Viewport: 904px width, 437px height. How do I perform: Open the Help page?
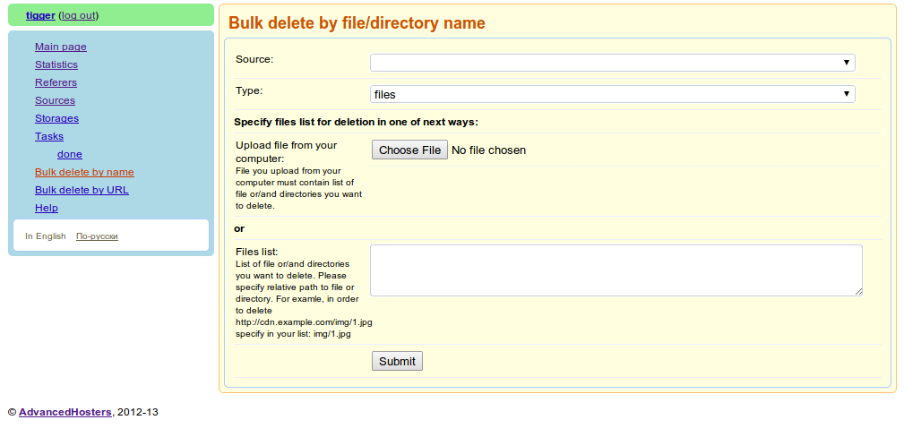click(46, 208)
